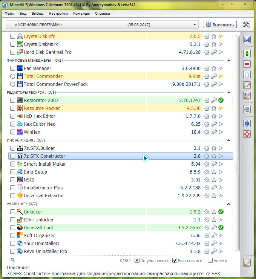Open the hammer and wrench tools icon
The width and height of the screenshot is (256, 279).
pyautogui.click(x=246, y=24)
